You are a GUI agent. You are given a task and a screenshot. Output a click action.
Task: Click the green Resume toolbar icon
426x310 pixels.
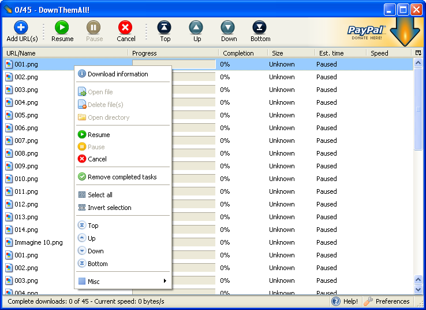tap(62, 27)
